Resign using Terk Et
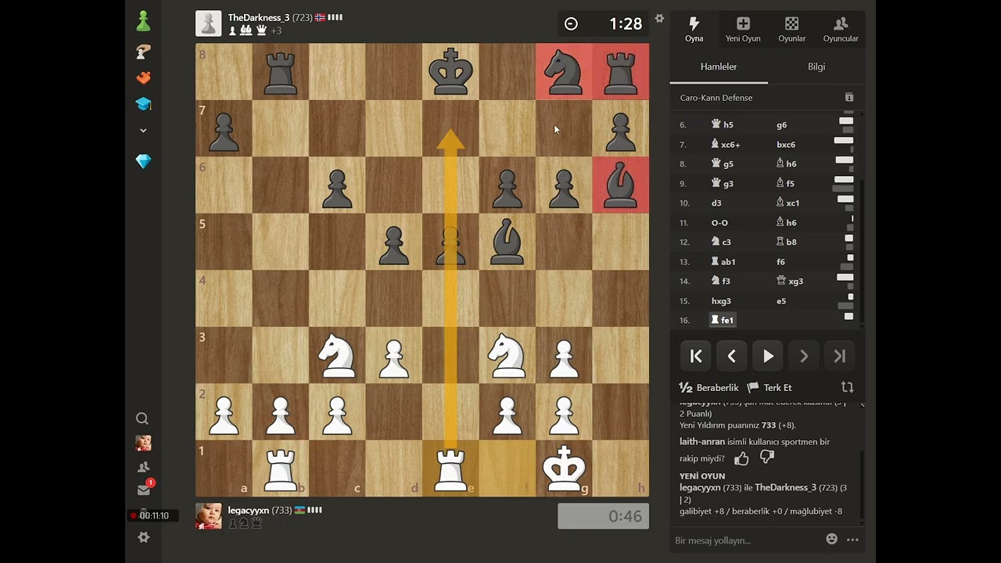This screenshot has width=1001, height=563. [x=770, y=388]
